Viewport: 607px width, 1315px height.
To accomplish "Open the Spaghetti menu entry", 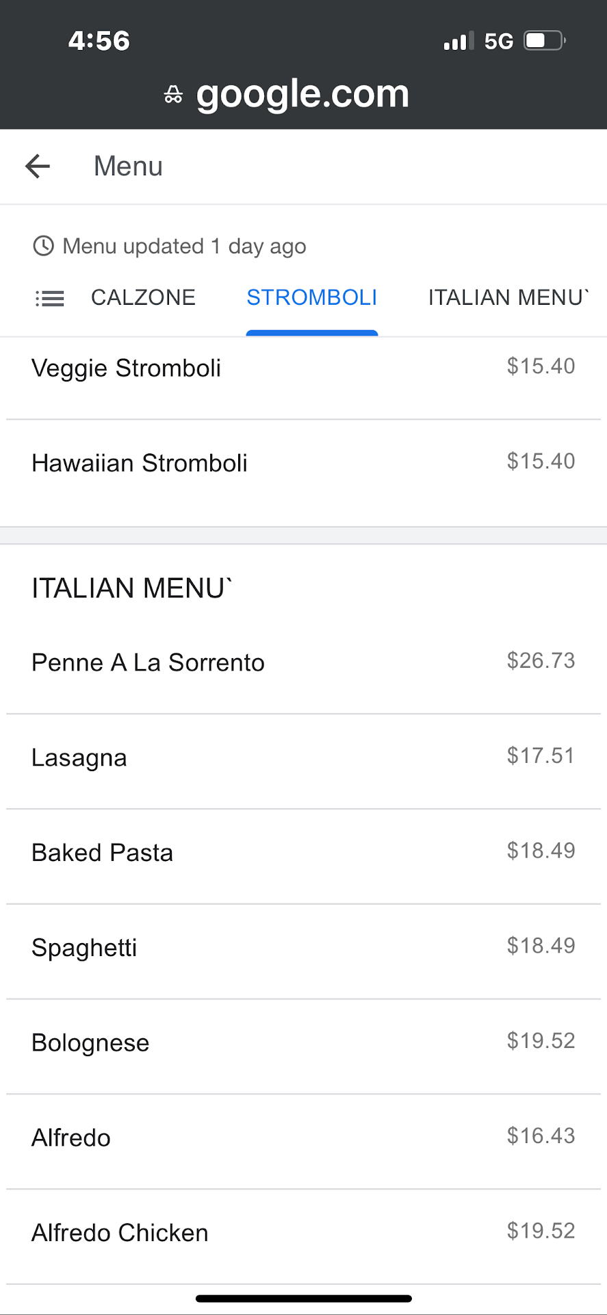I will pyautogui.click(x=85, y=949).
